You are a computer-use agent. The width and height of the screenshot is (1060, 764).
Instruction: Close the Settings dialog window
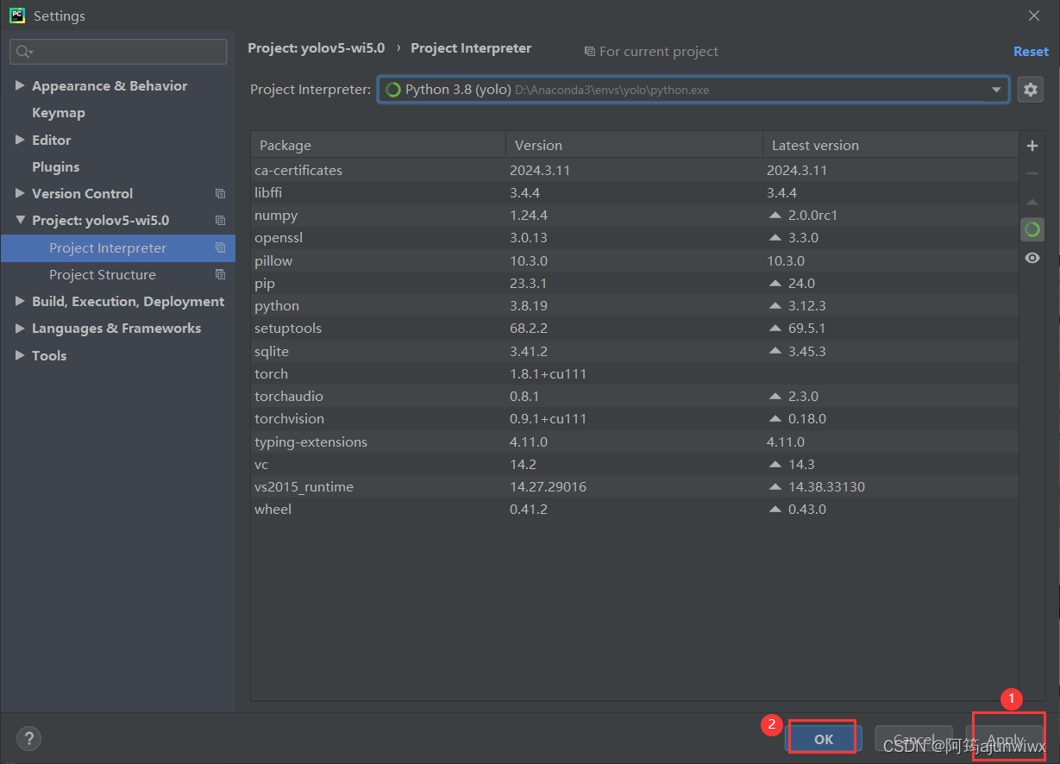point(1034,16)
